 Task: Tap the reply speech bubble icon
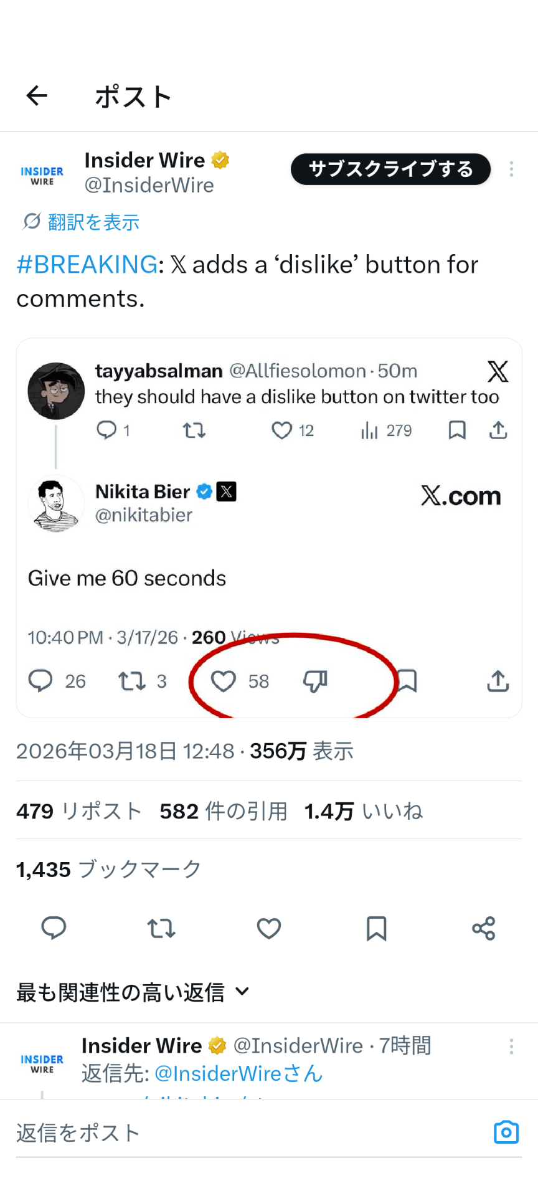[54, 928]
